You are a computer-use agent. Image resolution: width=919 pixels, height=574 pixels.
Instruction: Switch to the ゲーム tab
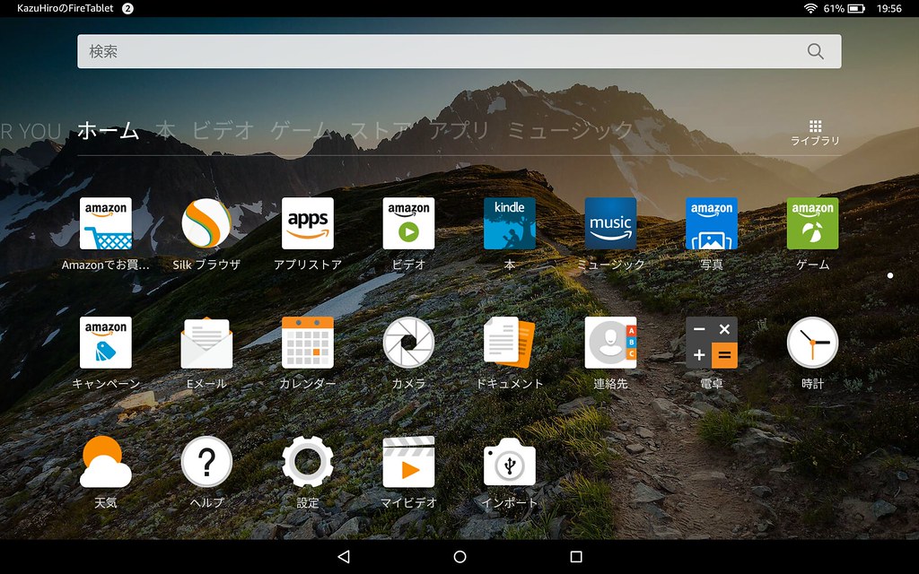point(302,130)
